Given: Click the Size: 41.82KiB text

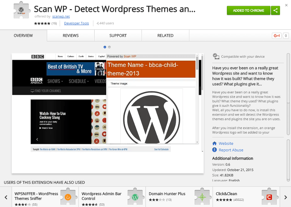Looking at the screenshot, I should 223,175.
